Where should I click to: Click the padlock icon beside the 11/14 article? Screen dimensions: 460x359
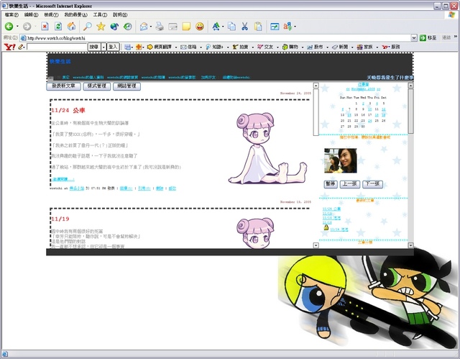tap(326, 227)
